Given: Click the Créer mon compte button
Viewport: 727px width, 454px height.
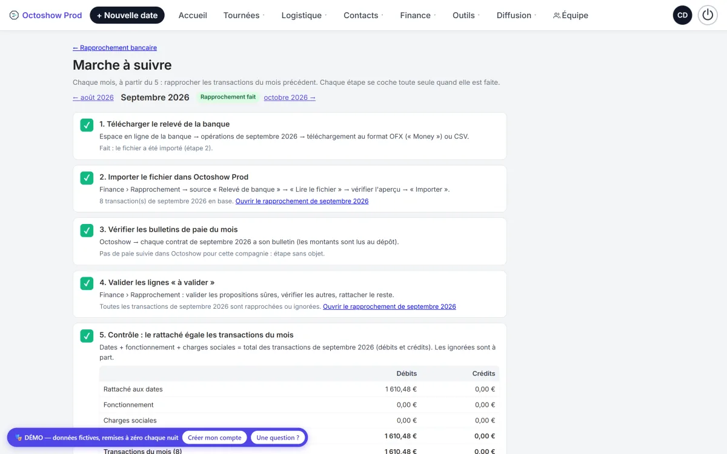Looking at the screenshot, I should tap(214, 438).
